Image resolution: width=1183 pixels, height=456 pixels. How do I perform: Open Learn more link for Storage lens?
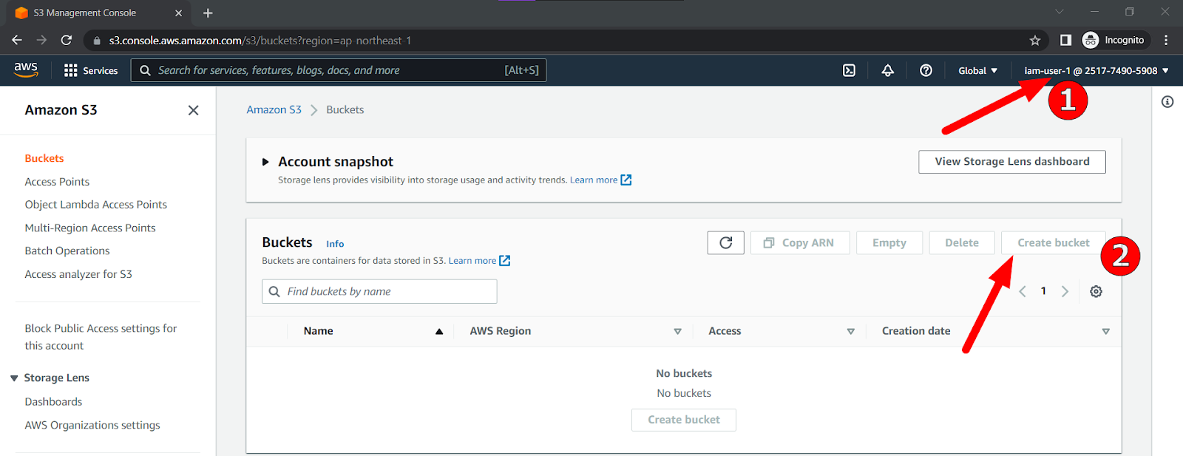(x=594, y=180)
